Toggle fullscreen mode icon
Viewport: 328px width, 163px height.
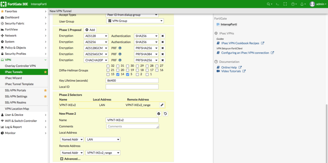click(285, 4)
